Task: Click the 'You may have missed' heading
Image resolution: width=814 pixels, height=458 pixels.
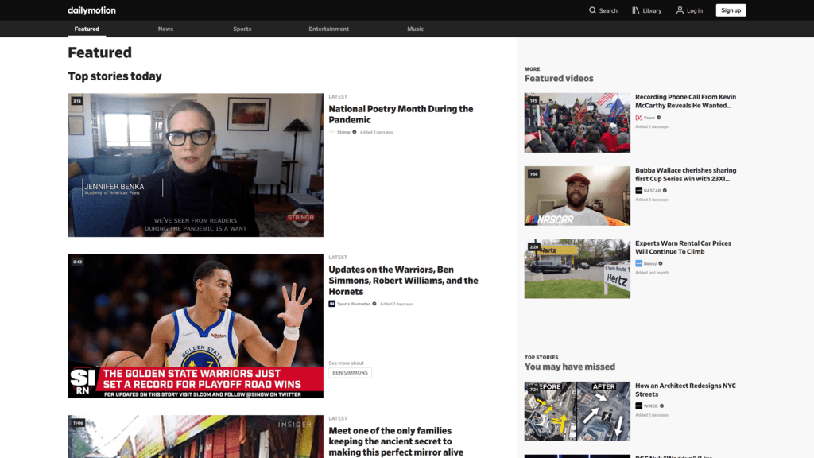Action: coord(569,367)
